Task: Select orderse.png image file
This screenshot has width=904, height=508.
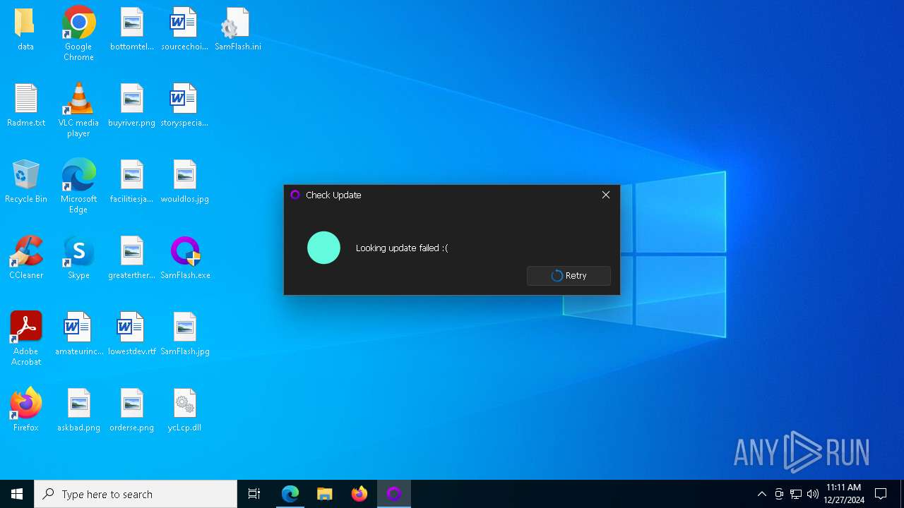Action: click(x=132, y=411)
